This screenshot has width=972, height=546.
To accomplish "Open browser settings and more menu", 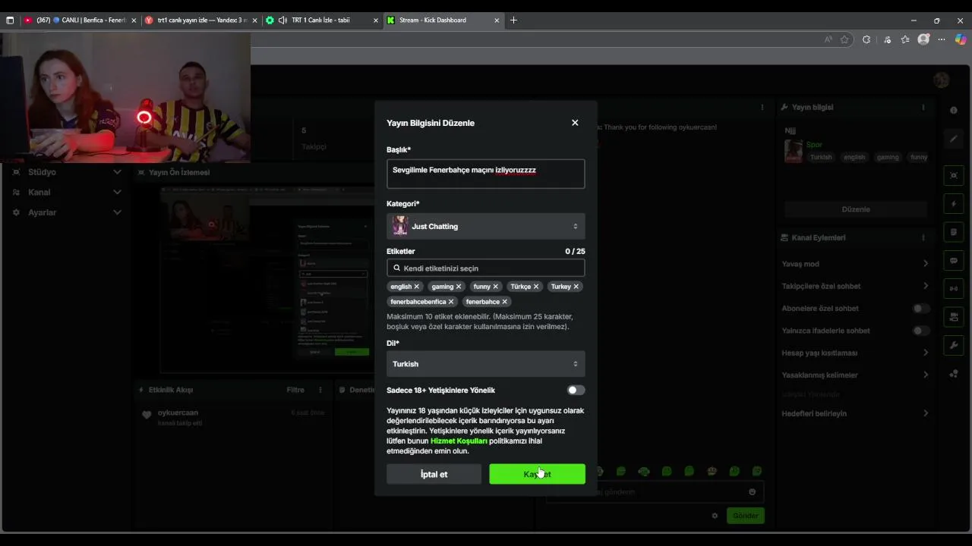I will [x=942, y=39].
